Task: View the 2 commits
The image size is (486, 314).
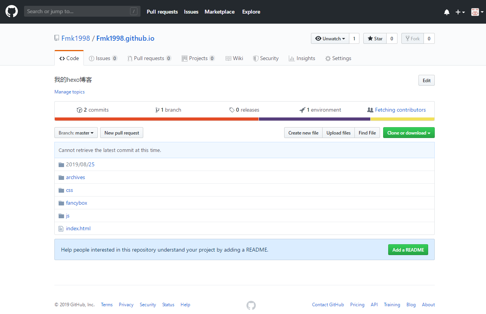Action: pyautogui.click(x=93, y=110)
